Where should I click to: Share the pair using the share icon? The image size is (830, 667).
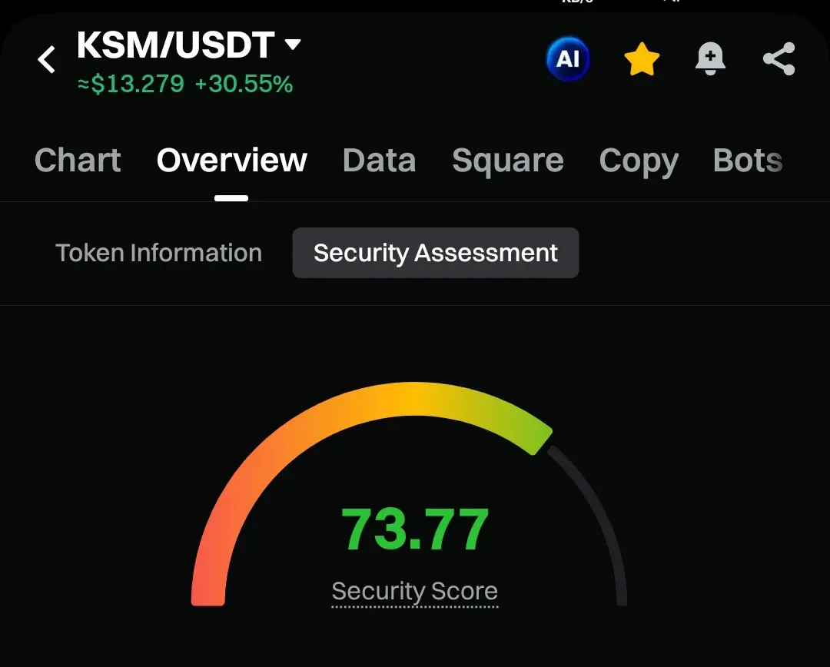[779, 58]
